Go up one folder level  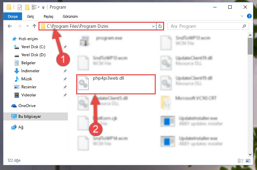pyautogui.click(x=34, y=26)
